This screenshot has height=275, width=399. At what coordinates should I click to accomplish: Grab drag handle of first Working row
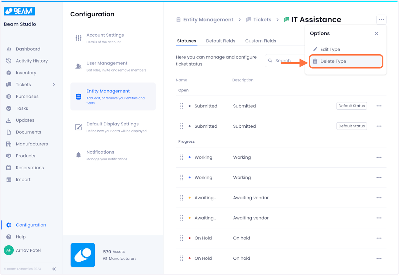(182, 157)
